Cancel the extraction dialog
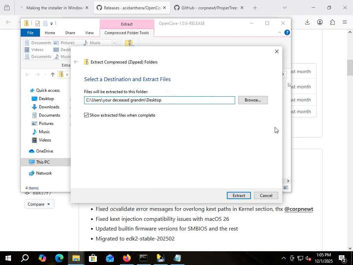The height and width of the screenshot is (265, 353). (x=266, y=195)
